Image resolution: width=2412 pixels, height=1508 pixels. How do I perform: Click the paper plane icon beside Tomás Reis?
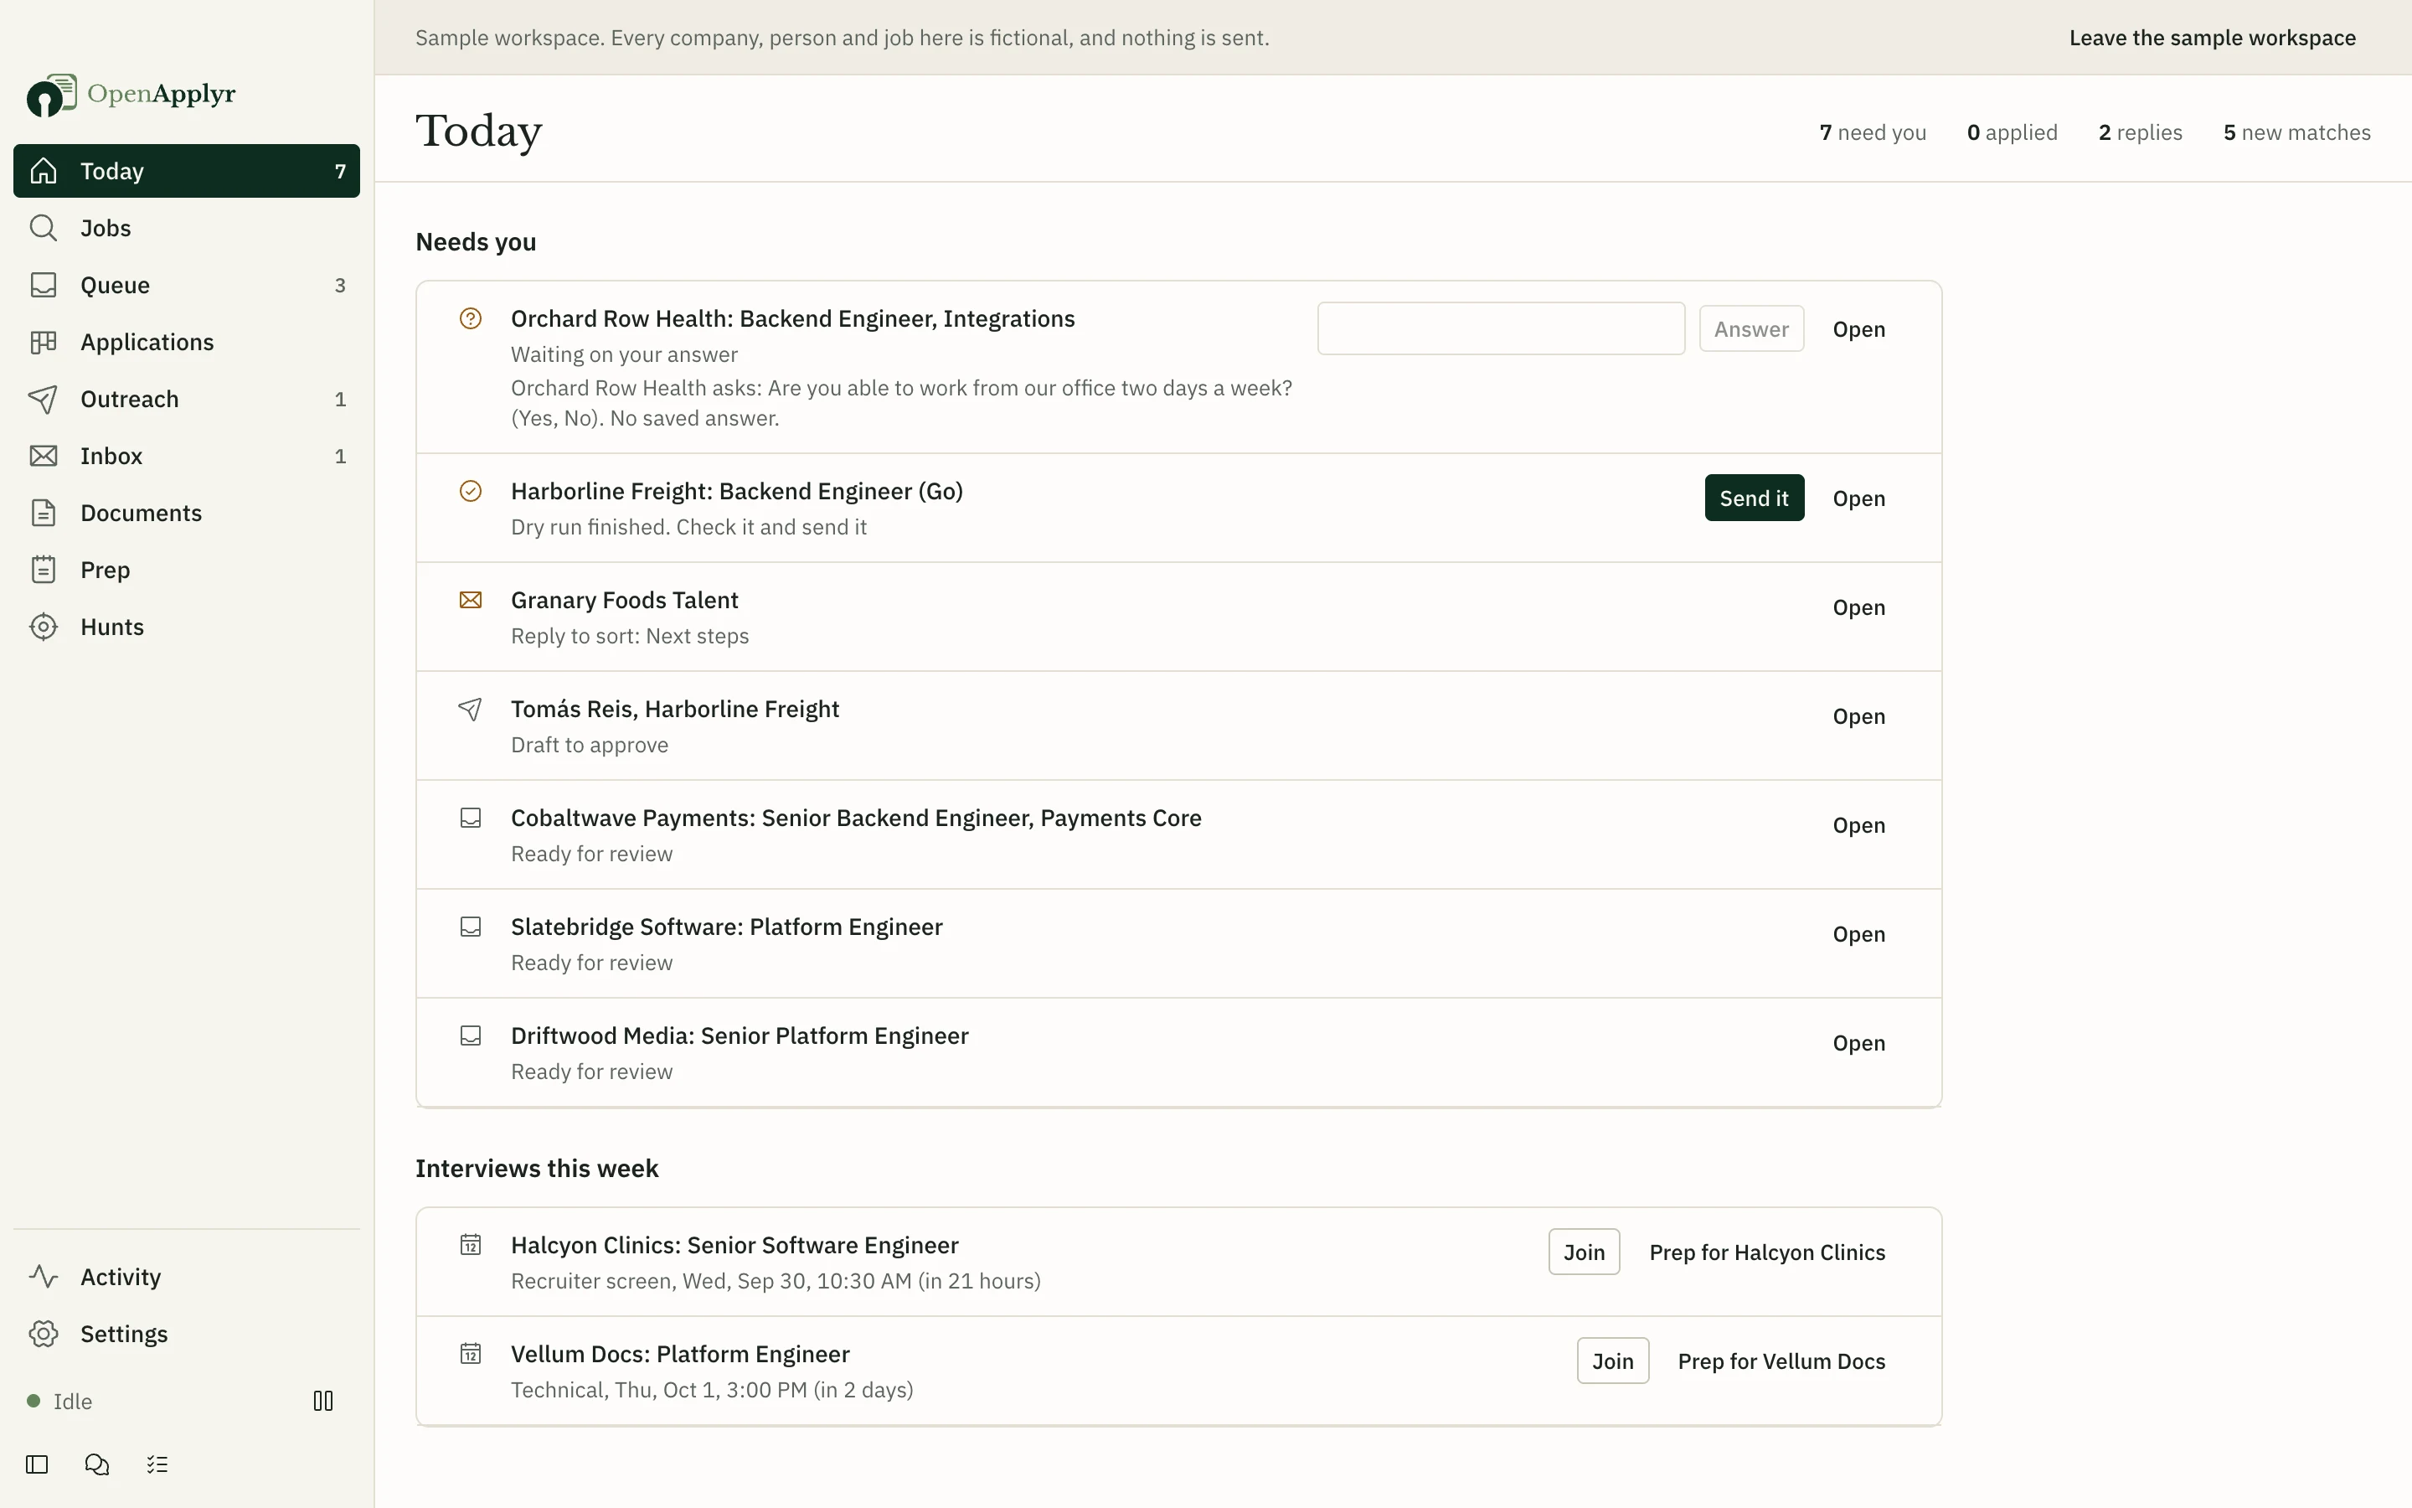(x=471, y=708)
